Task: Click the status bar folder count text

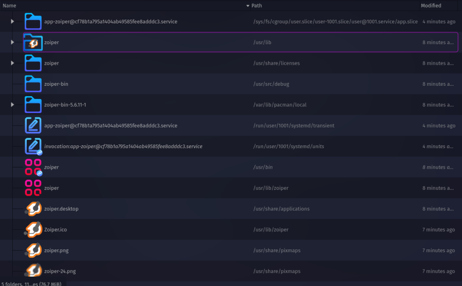Action: (x=31, y=283)
